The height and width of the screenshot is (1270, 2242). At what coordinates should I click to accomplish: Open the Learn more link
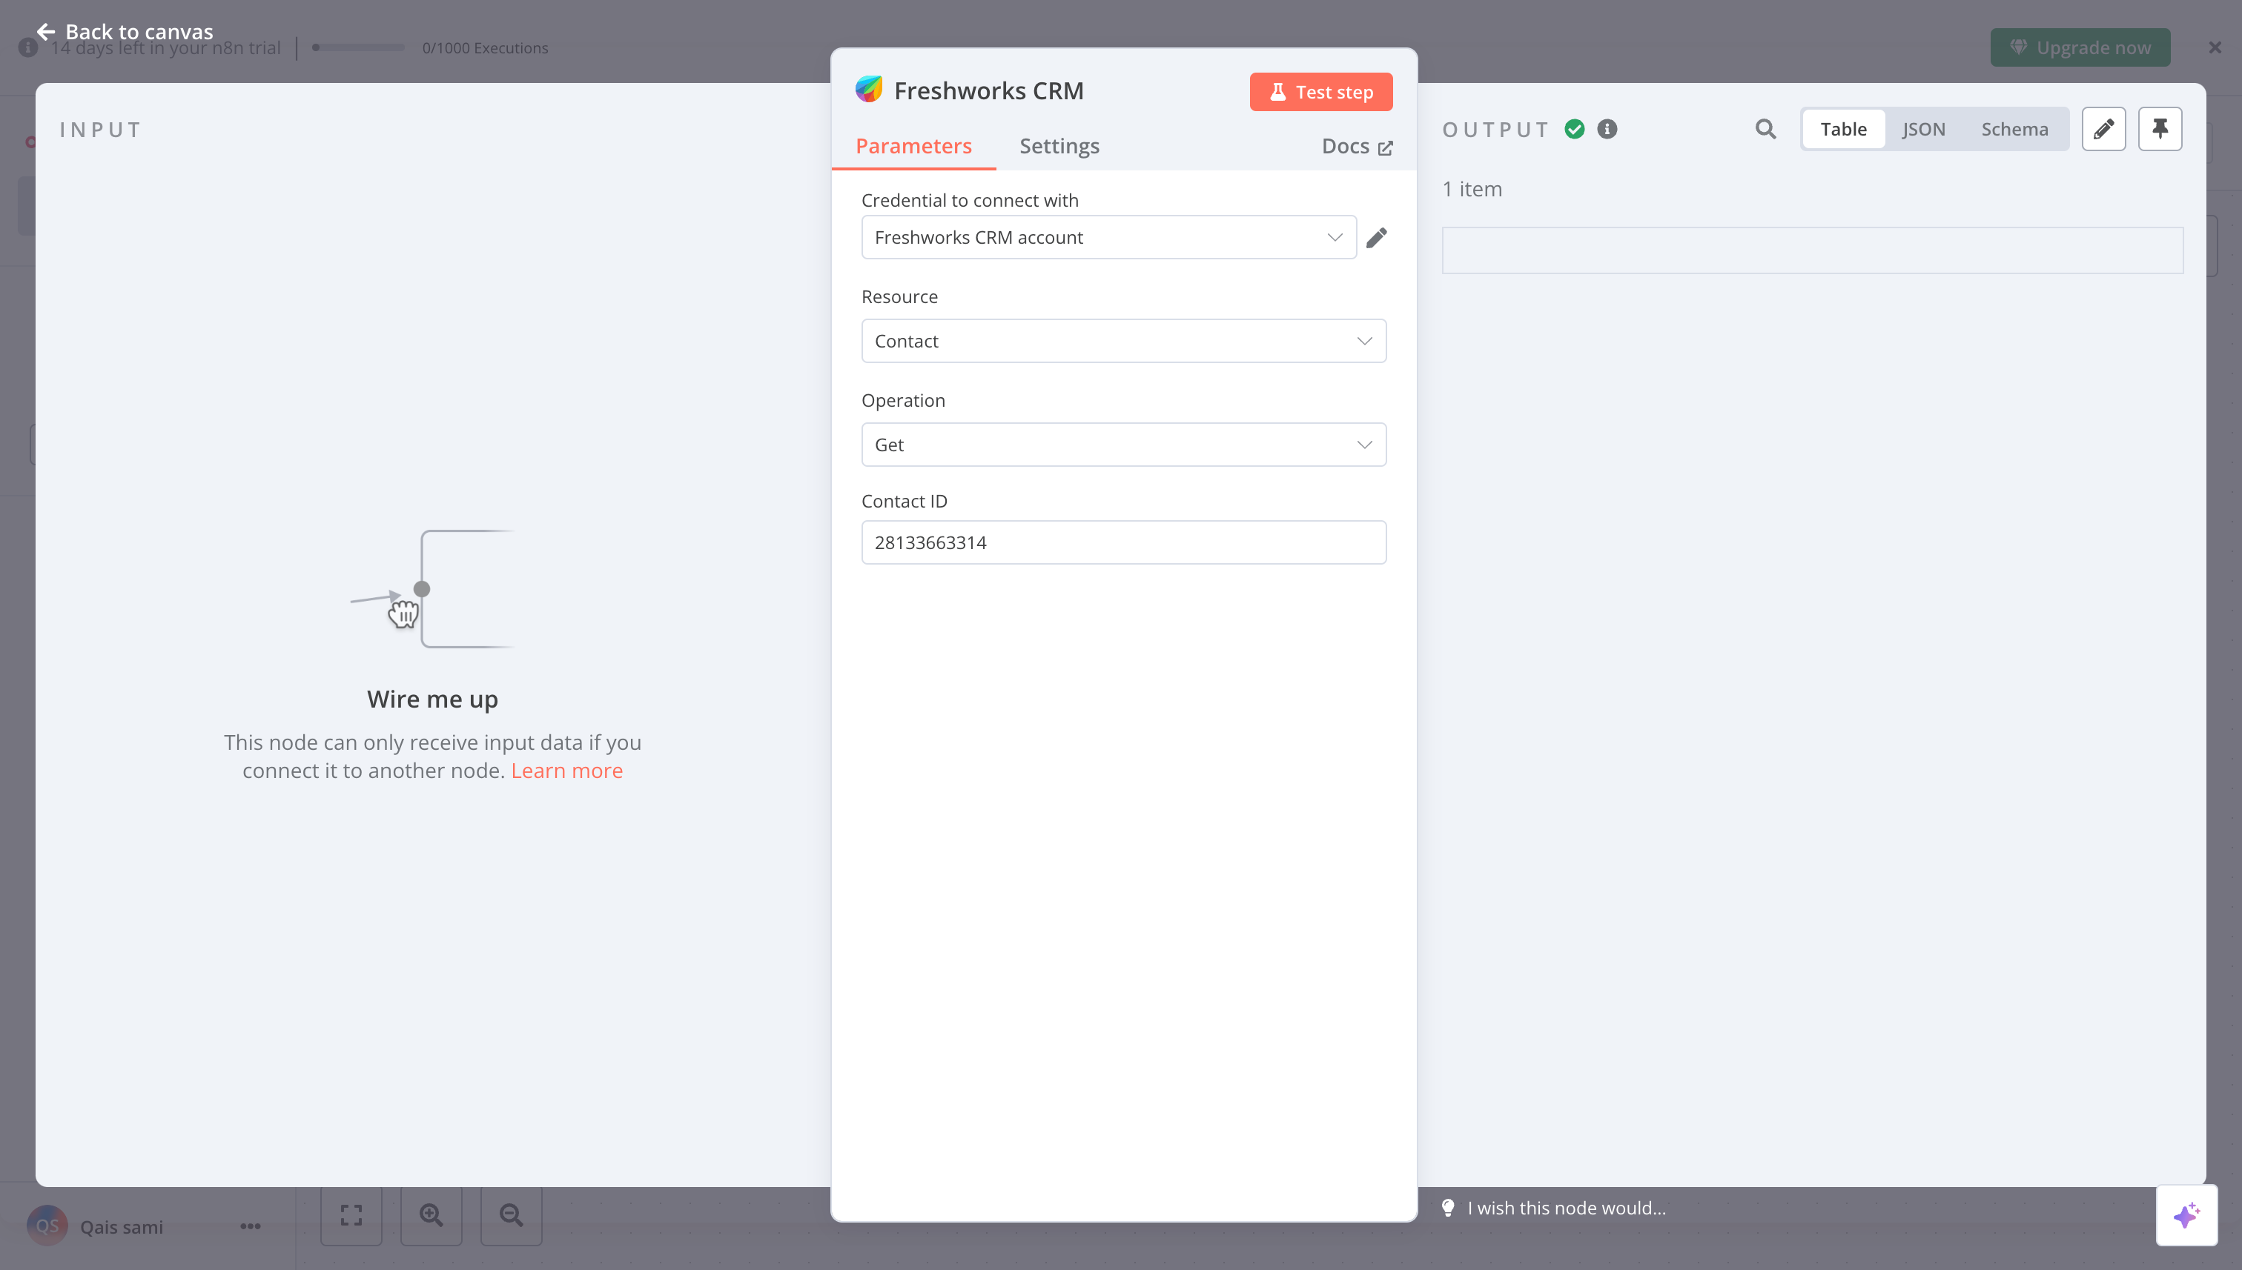[566, 770]
